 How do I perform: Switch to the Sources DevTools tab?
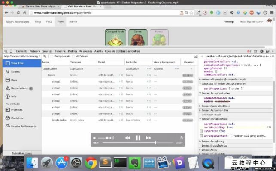coord(47,51)
